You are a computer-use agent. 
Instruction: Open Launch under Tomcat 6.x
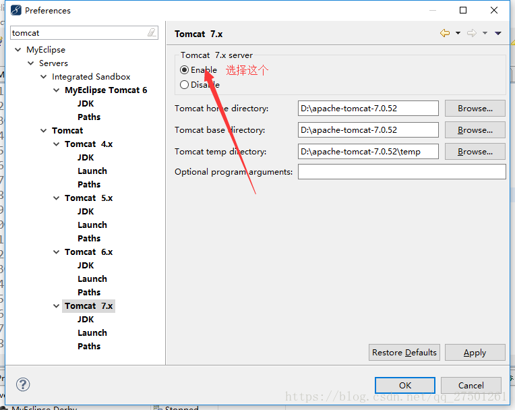pos(92,279)
